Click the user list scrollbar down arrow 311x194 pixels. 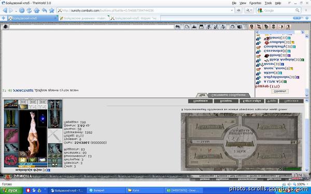pyautogui.click(x=307, y=95)
